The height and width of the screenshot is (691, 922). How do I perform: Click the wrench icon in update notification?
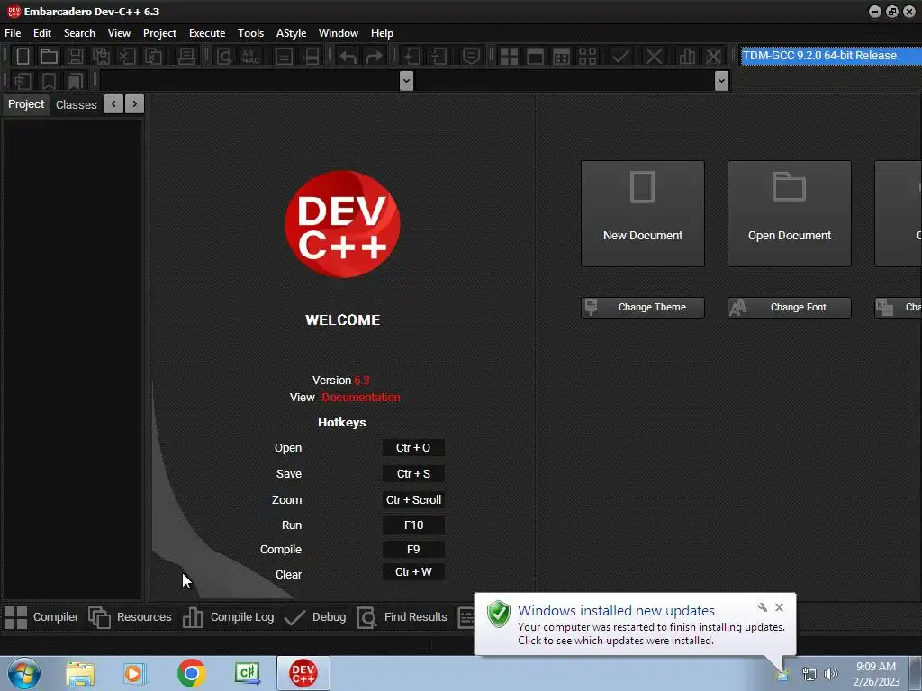point(762,607)
